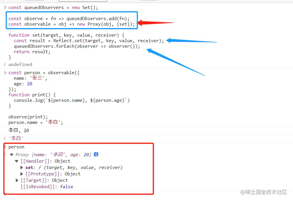Click the '[[Prototype]]: Object' label
The width and height of the screenshot is (293, 201).
[x=53, y=174]
